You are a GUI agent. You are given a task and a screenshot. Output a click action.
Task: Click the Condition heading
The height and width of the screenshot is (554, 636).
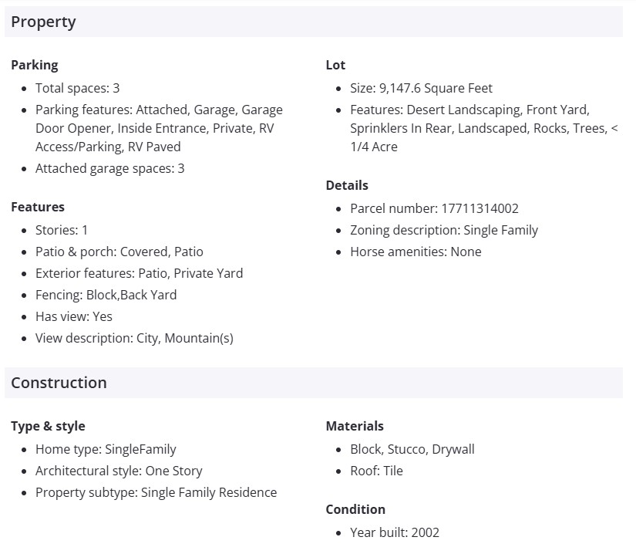coord(355,509)
